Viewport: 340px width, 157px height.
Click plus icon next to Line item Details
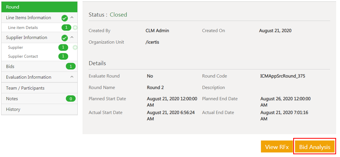[75, 28]
